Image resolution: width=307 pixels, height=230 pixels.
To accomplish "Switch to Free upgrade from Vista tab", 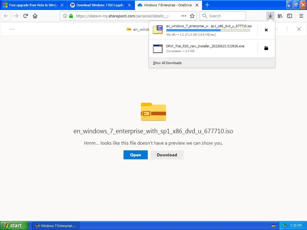I will (x=34, y=5).
